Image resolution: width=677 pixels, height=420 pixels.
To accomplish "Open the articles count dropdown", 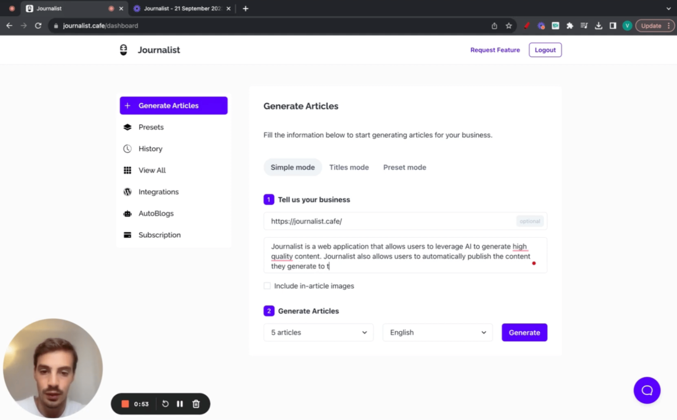I will click(x=318, y=332).
